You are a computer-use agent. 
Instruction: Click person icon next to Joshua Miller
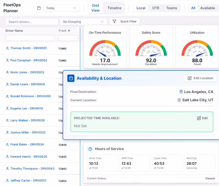[x=7, y=133]
